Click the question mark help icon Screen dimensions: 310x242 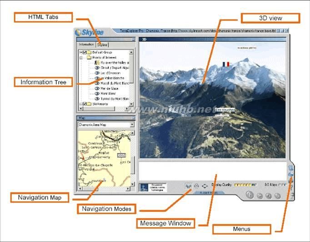click(291, 187)
